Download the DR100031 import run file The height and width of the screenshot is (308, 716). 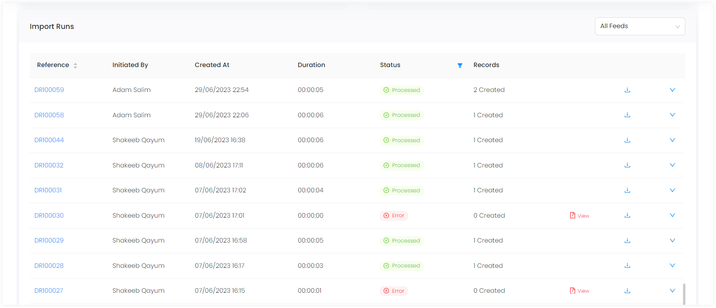pos(627,190)
